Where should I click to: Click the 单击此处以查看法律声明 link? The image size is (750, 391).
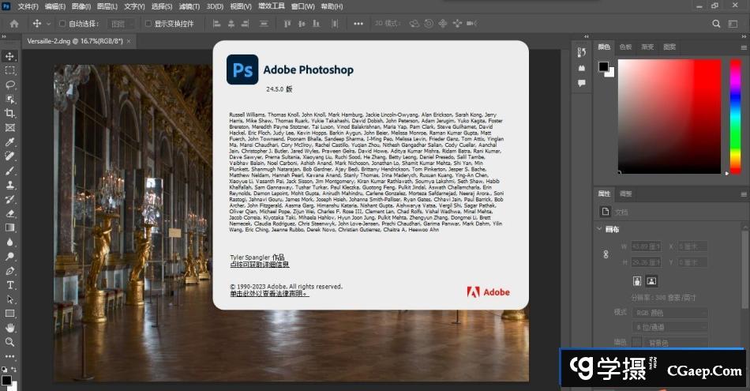(x=269, y=293)
